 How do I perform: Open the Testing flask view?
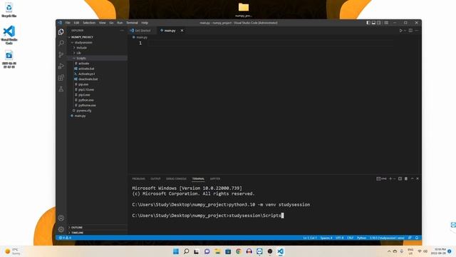coord(61,89)
